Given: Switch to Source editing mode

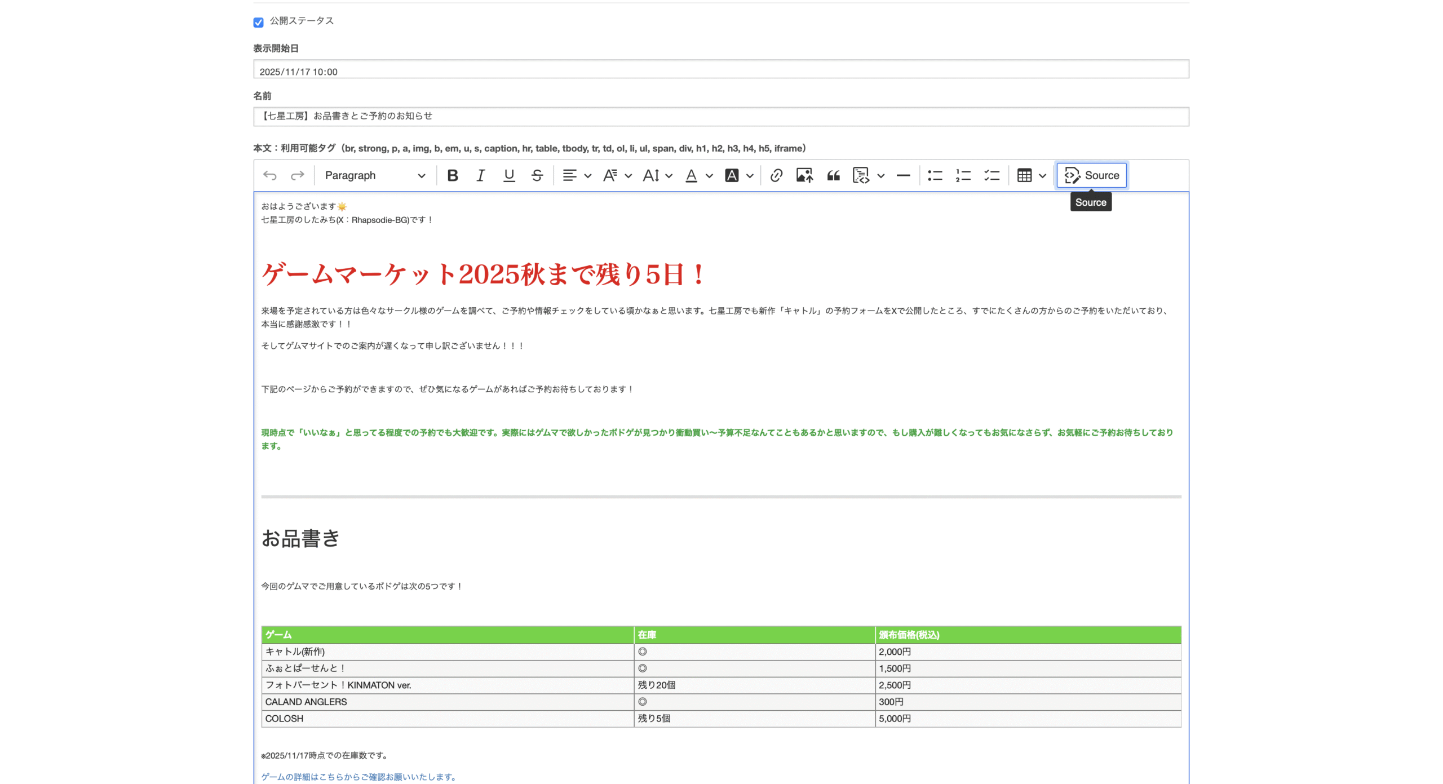Looking at the screenshot, I should coord(1091,175).
